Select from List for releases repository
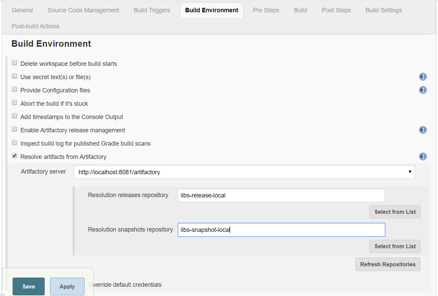The image size is (438, 296). [395, 212]
